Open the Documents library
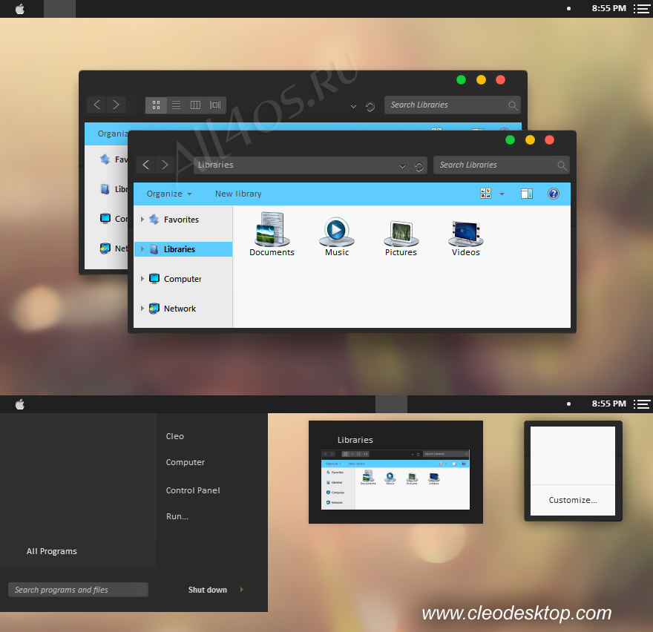Image resolution: width=653 pixels, height=632 pixels. point(272,234)
